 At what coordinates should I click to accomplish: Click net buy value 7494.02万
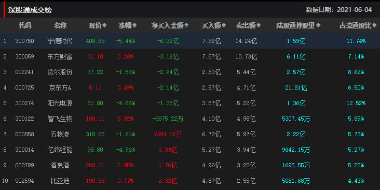click(x=168, y=134)
